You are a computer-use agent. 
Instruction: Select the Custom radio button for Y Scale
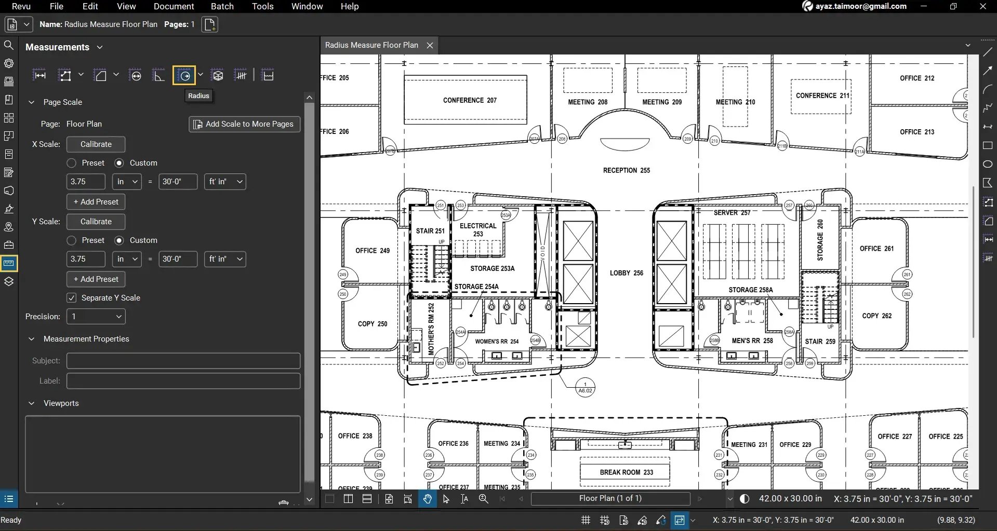click(x=119, y=240)
